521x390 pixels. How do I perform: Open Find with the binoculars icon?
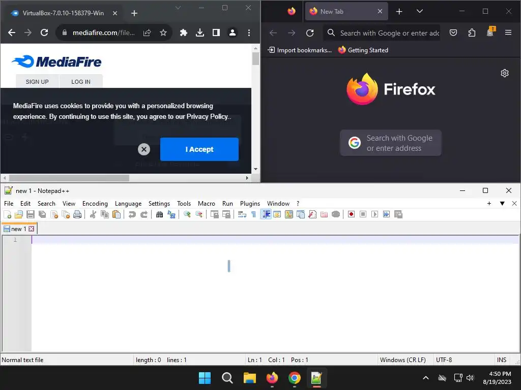coord(159,214)
